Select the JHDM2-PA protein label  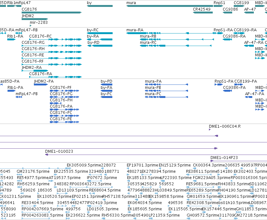click(44, 81)
